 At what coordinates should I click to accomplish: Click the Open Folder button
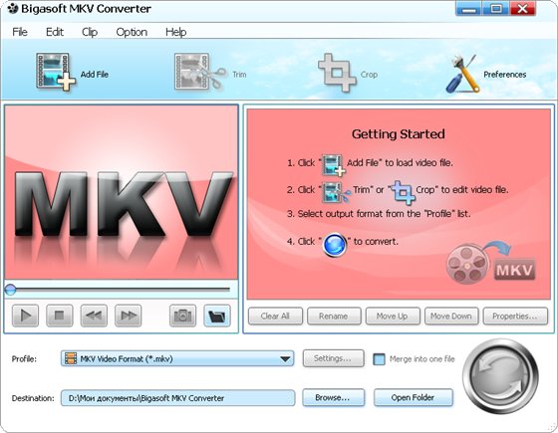point(414,397)
